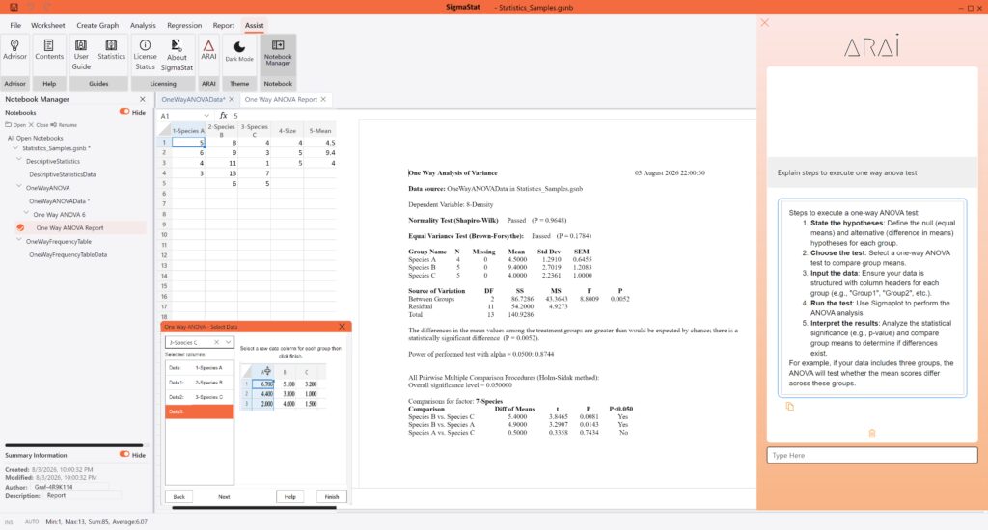
Task: Collapse the One Way ANOVA 6 node
Action: tap(26, 214)
